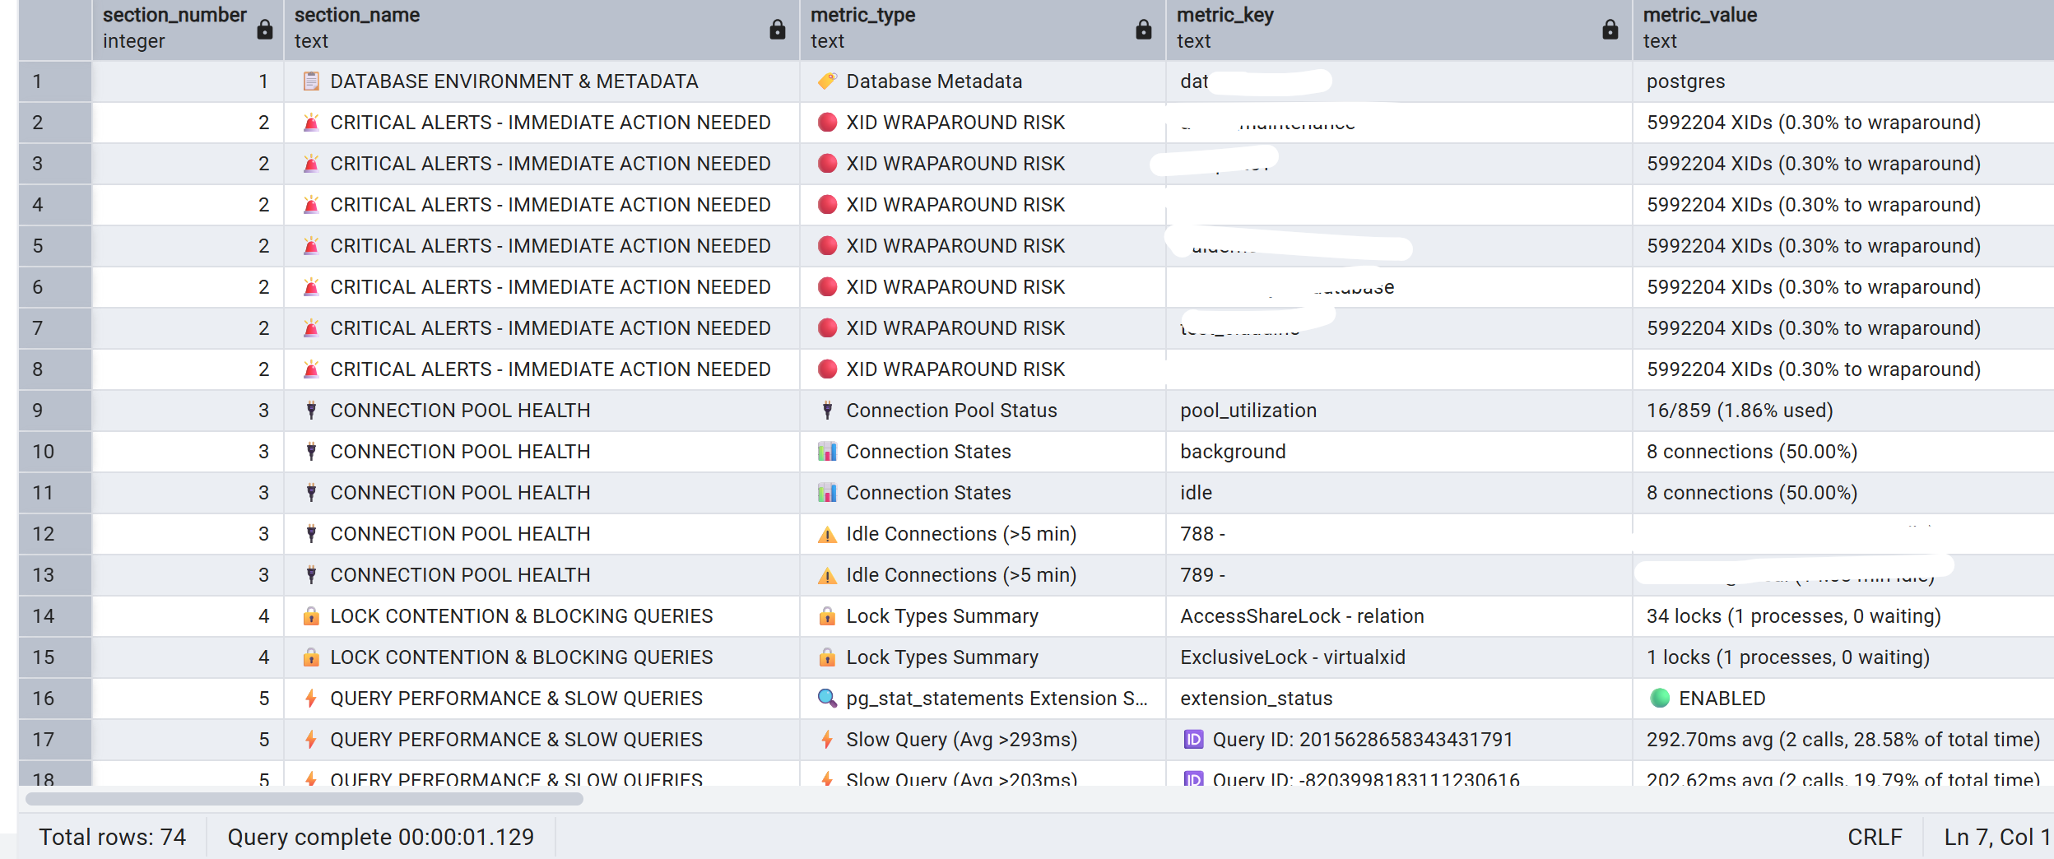This screenshot has height=859, width=2054.
Task: Click the clipboard icon on DATABASE ENVIRONMENT row
Action: [x=313, y=81]
